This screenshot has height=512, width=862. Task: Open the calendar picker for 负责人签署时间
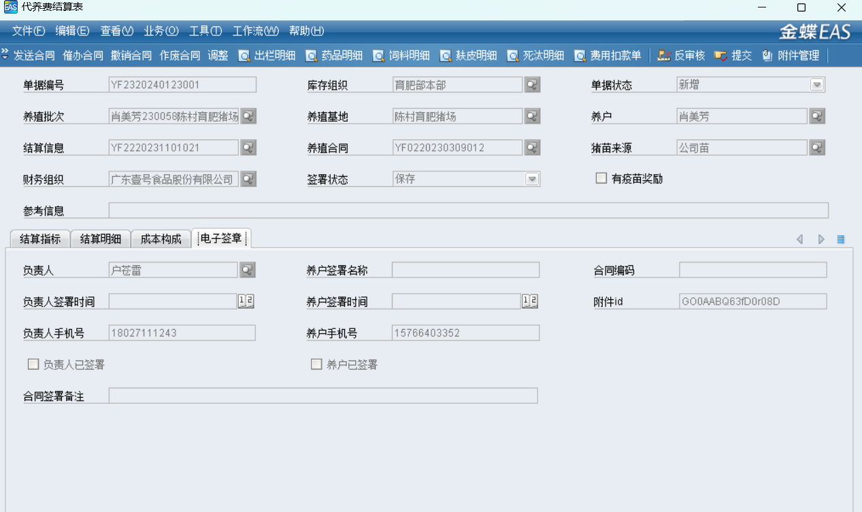coord(246,301)
